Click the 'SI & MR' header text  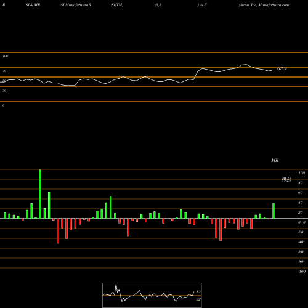pos(33,5)
